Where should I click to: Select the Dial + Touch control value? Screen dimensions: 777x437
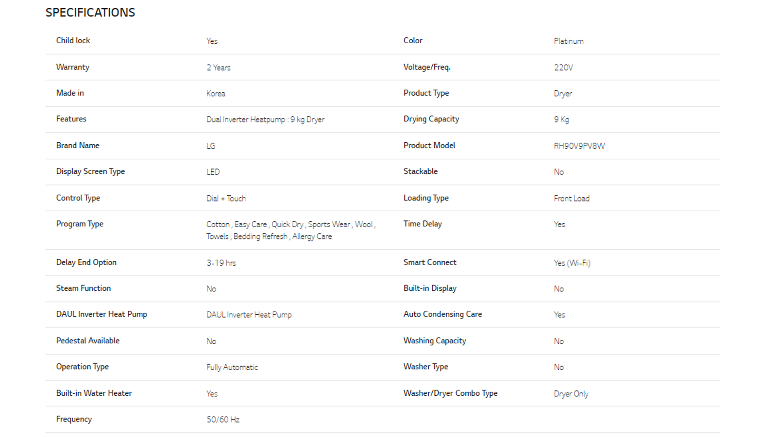click(226, 198)
